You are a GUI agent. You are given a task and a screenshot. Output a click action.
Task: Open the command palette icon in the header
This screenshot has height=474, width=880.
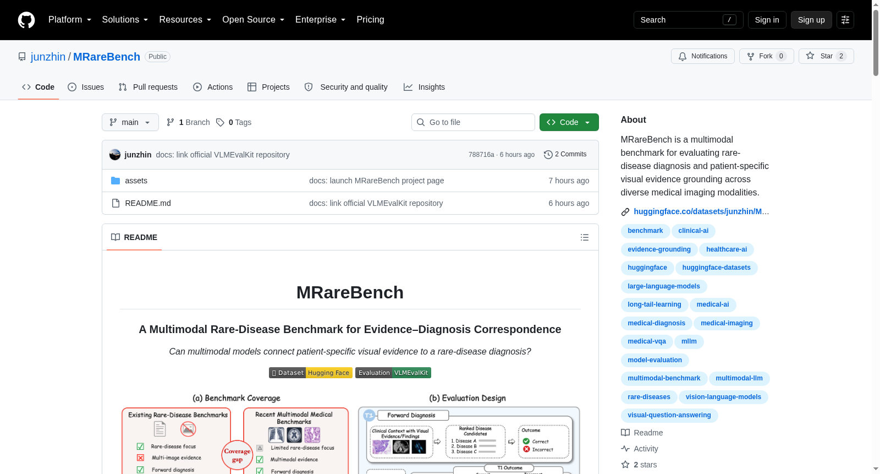click(845, 20)
